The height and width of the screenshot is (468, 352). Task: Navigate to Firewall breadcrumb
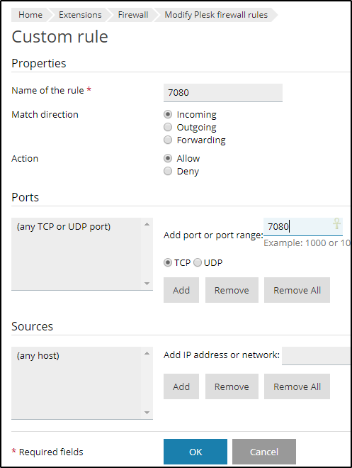tap(133, 15)
